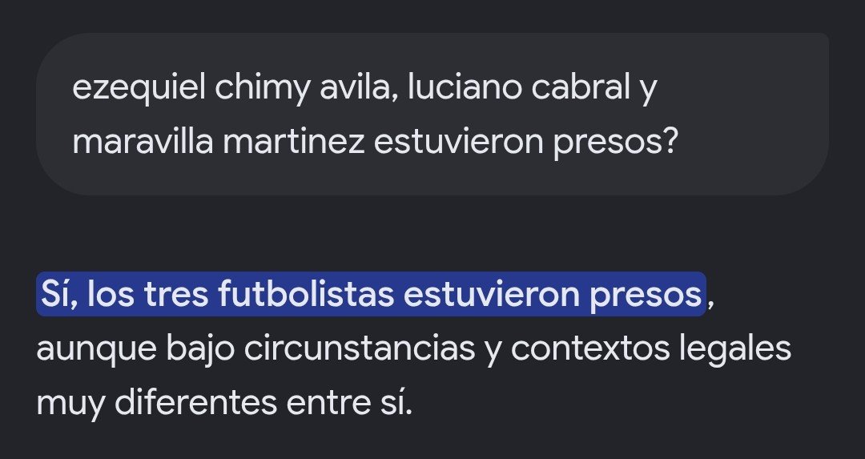
Task: Select the word 'diferentes' in the answer
Action: (196, 403)
